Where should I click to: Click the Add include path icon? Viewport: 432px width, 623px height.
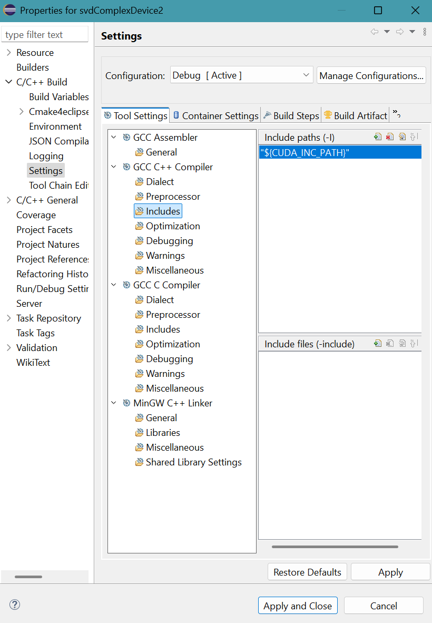378,137
